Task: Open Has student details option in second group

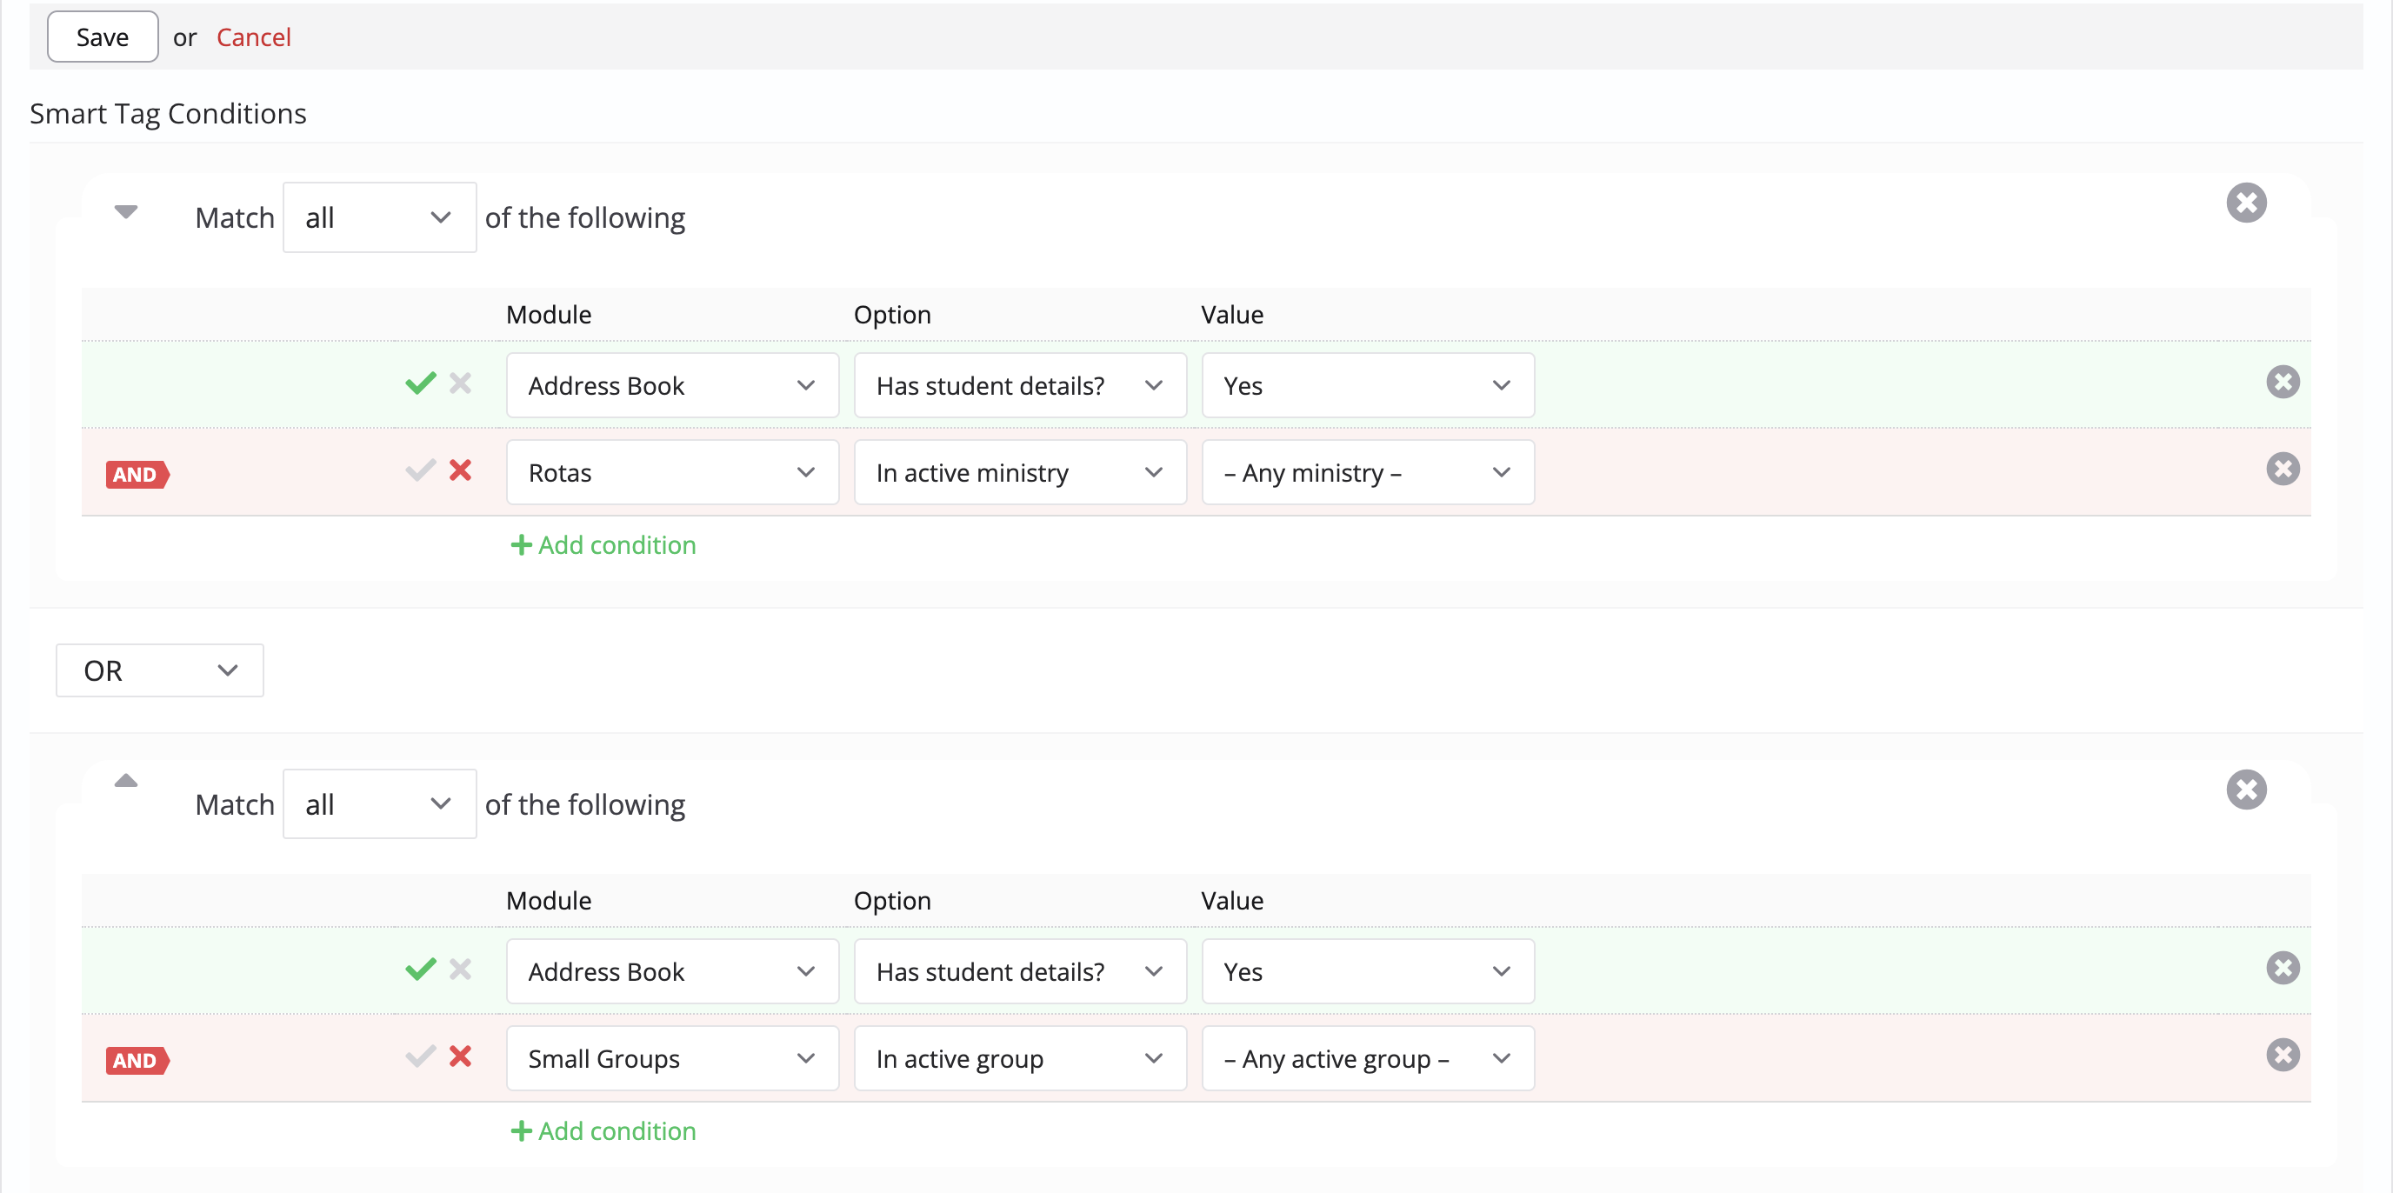Action: click(x=1020, y=971)
